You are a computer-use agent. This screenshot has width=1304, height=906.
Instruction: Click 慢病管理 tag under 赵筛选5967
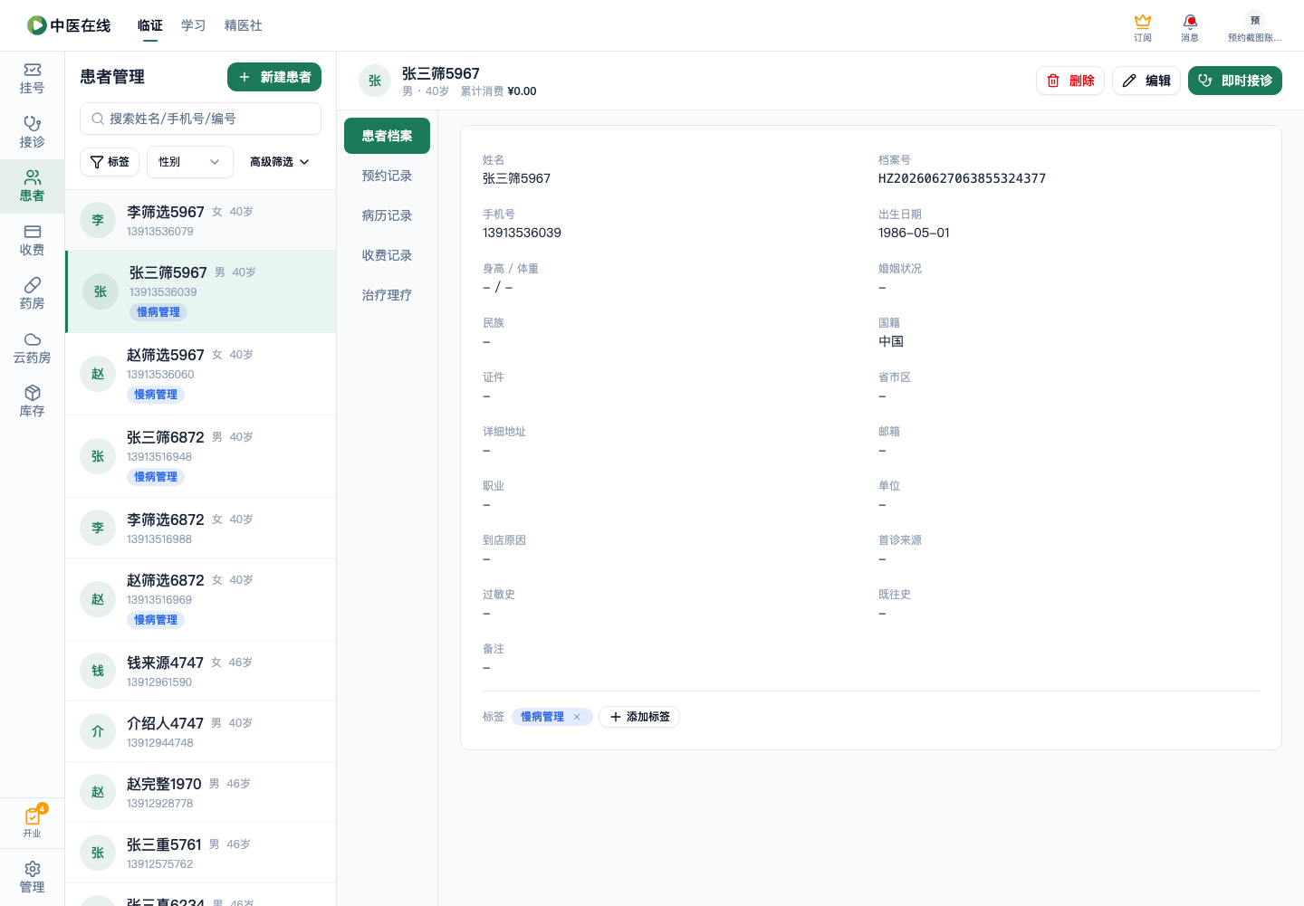coord(156,395)
